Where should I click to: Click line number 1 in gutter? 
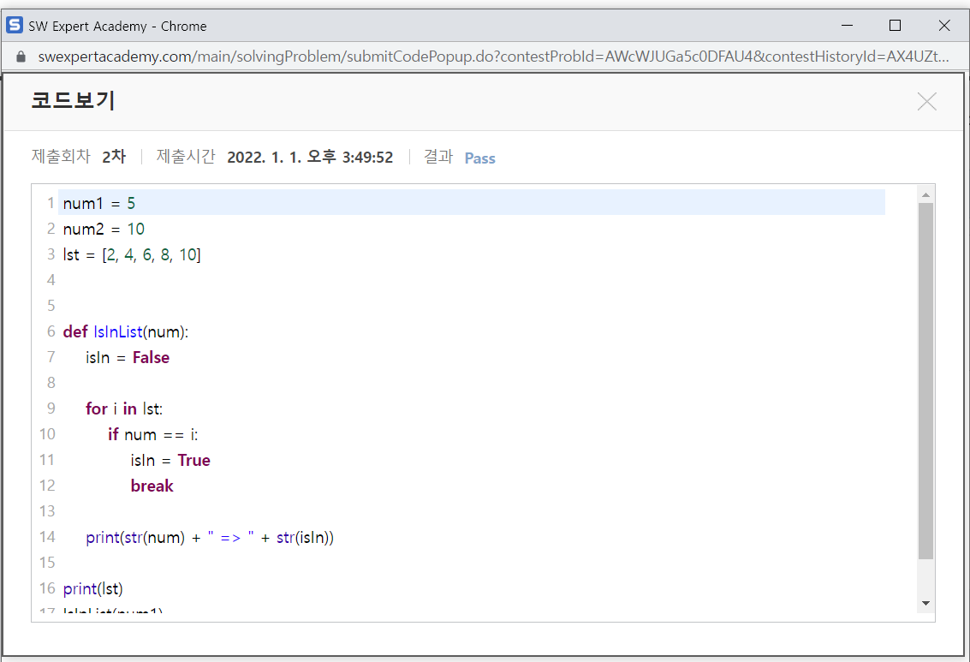point(51,203)
